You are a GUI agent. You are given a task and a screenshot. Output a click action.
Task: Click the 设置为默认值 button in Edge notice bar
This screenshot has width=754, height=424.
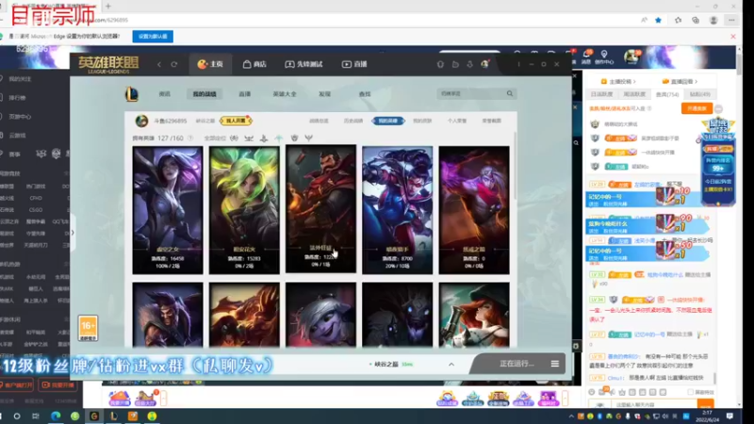point(153,37)
